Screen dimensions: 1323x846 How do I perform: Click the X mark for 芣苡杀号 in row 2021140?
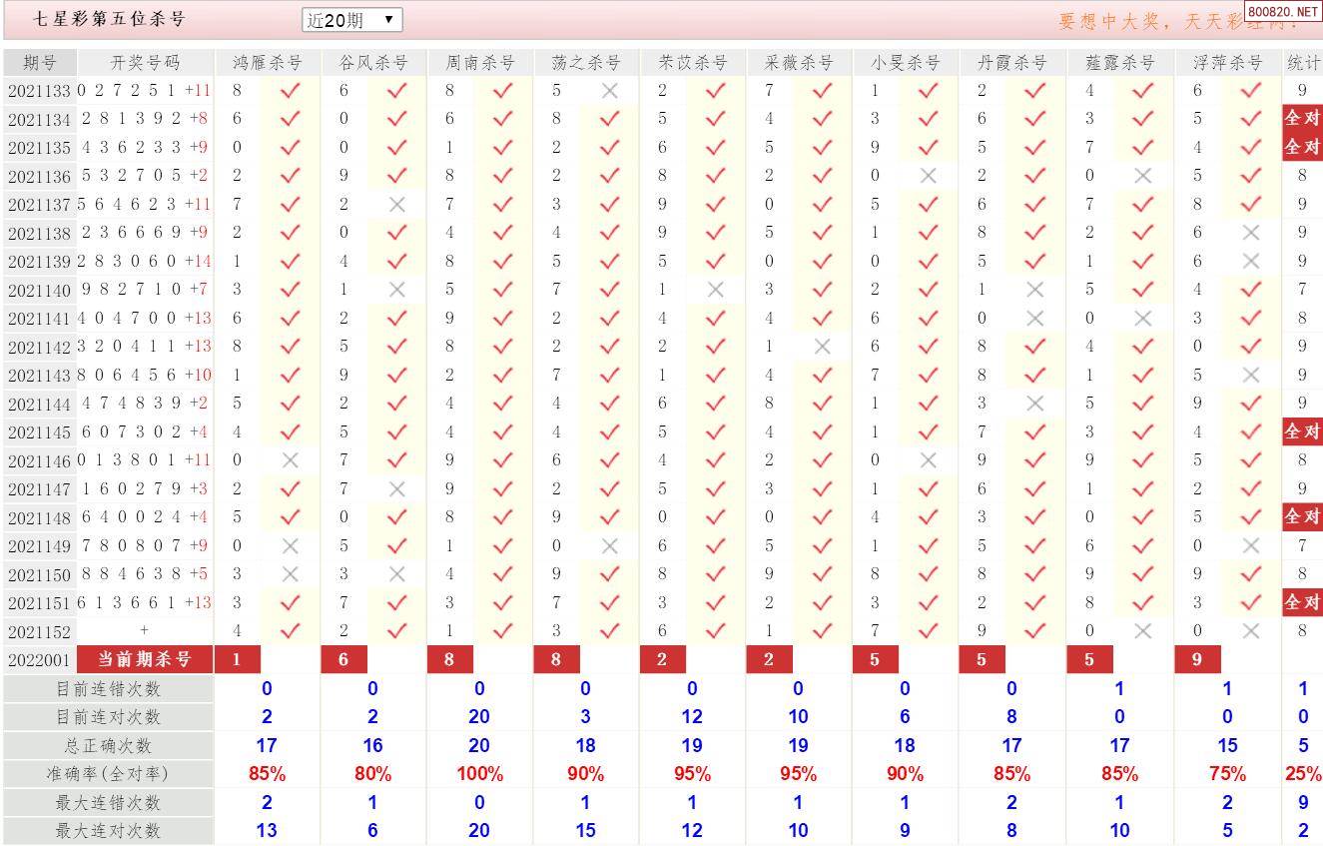(715, 290)
